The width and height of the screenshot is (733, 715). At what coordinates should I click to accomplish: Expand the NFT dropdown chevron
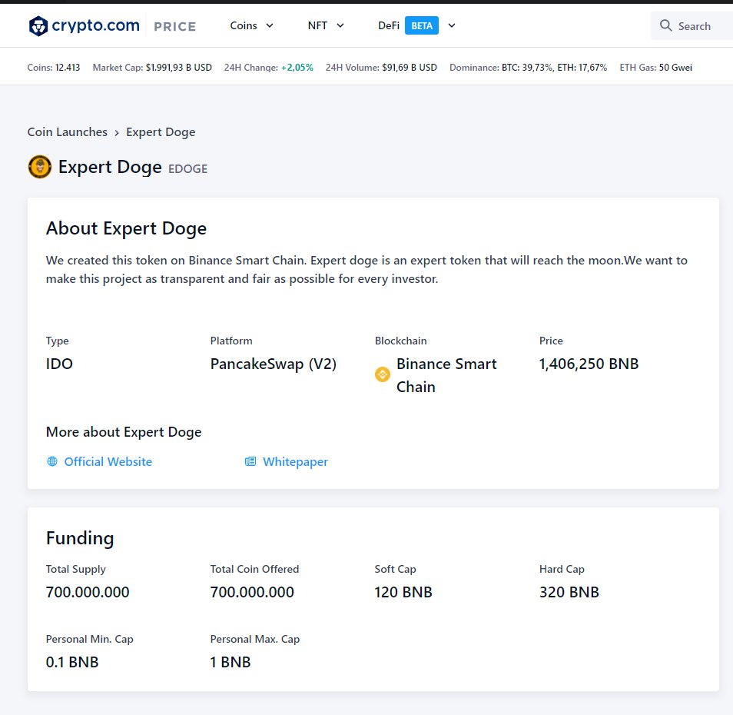(x=340, y=25)
